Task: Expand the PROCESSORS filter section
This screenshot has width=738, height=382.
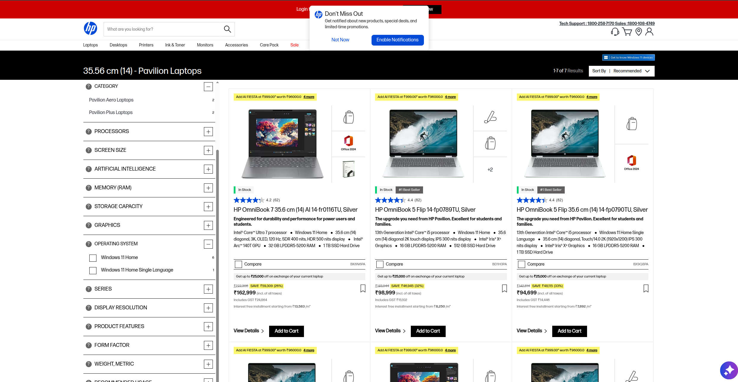Action: tap(208, 132)
